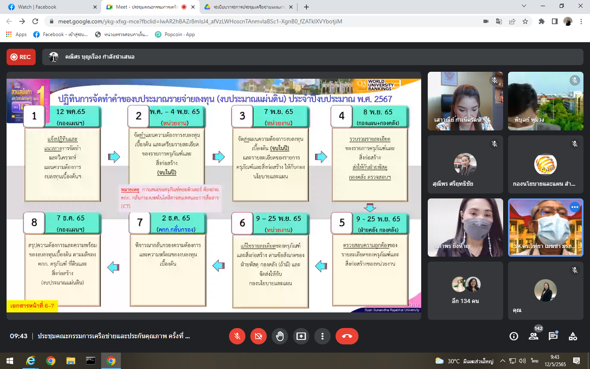Start presenting your screen
Image resolution: width=590 pixels, height=369 pixels.
(301, 336)
